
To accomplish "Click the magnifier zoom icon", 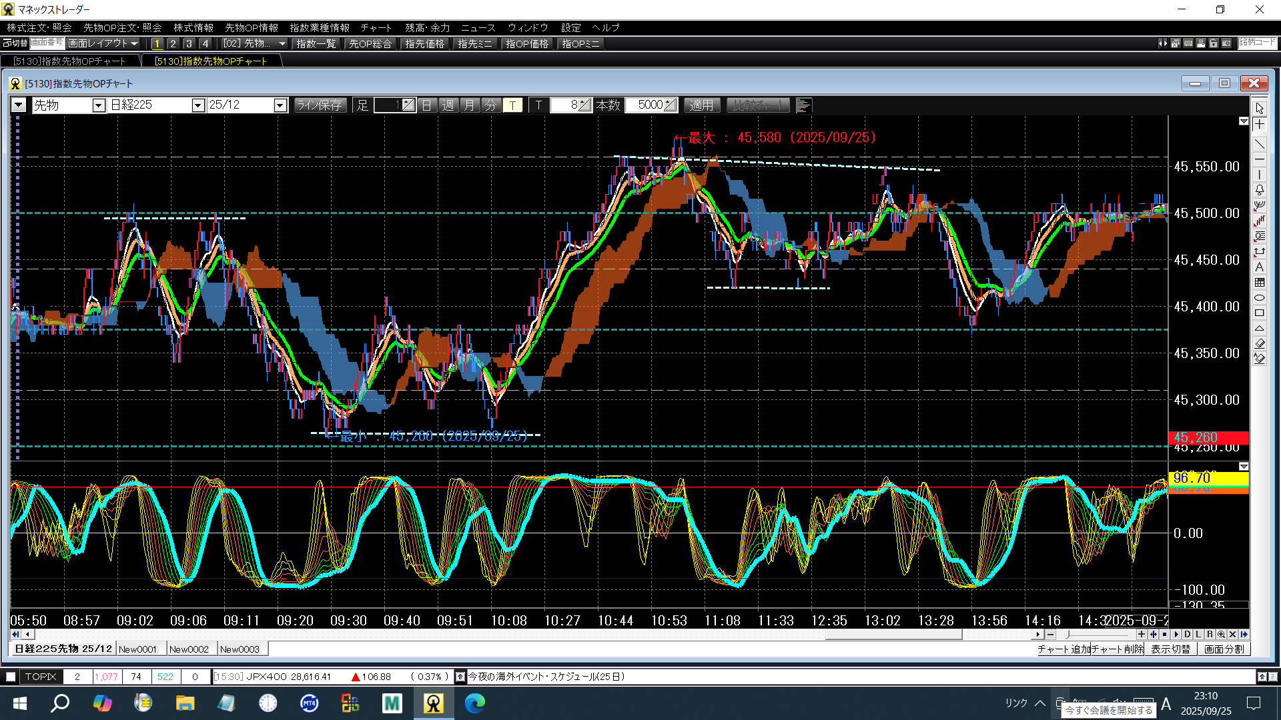I will (x=1221, y=635).
